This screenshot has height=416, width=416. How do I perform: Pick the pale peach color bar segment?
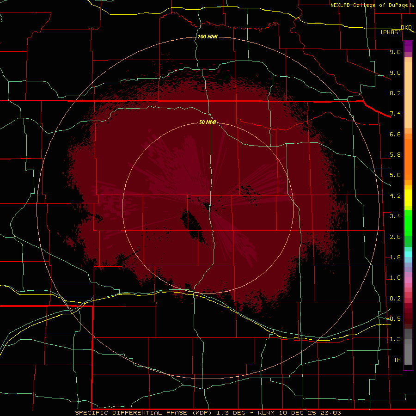click(408, 95)
